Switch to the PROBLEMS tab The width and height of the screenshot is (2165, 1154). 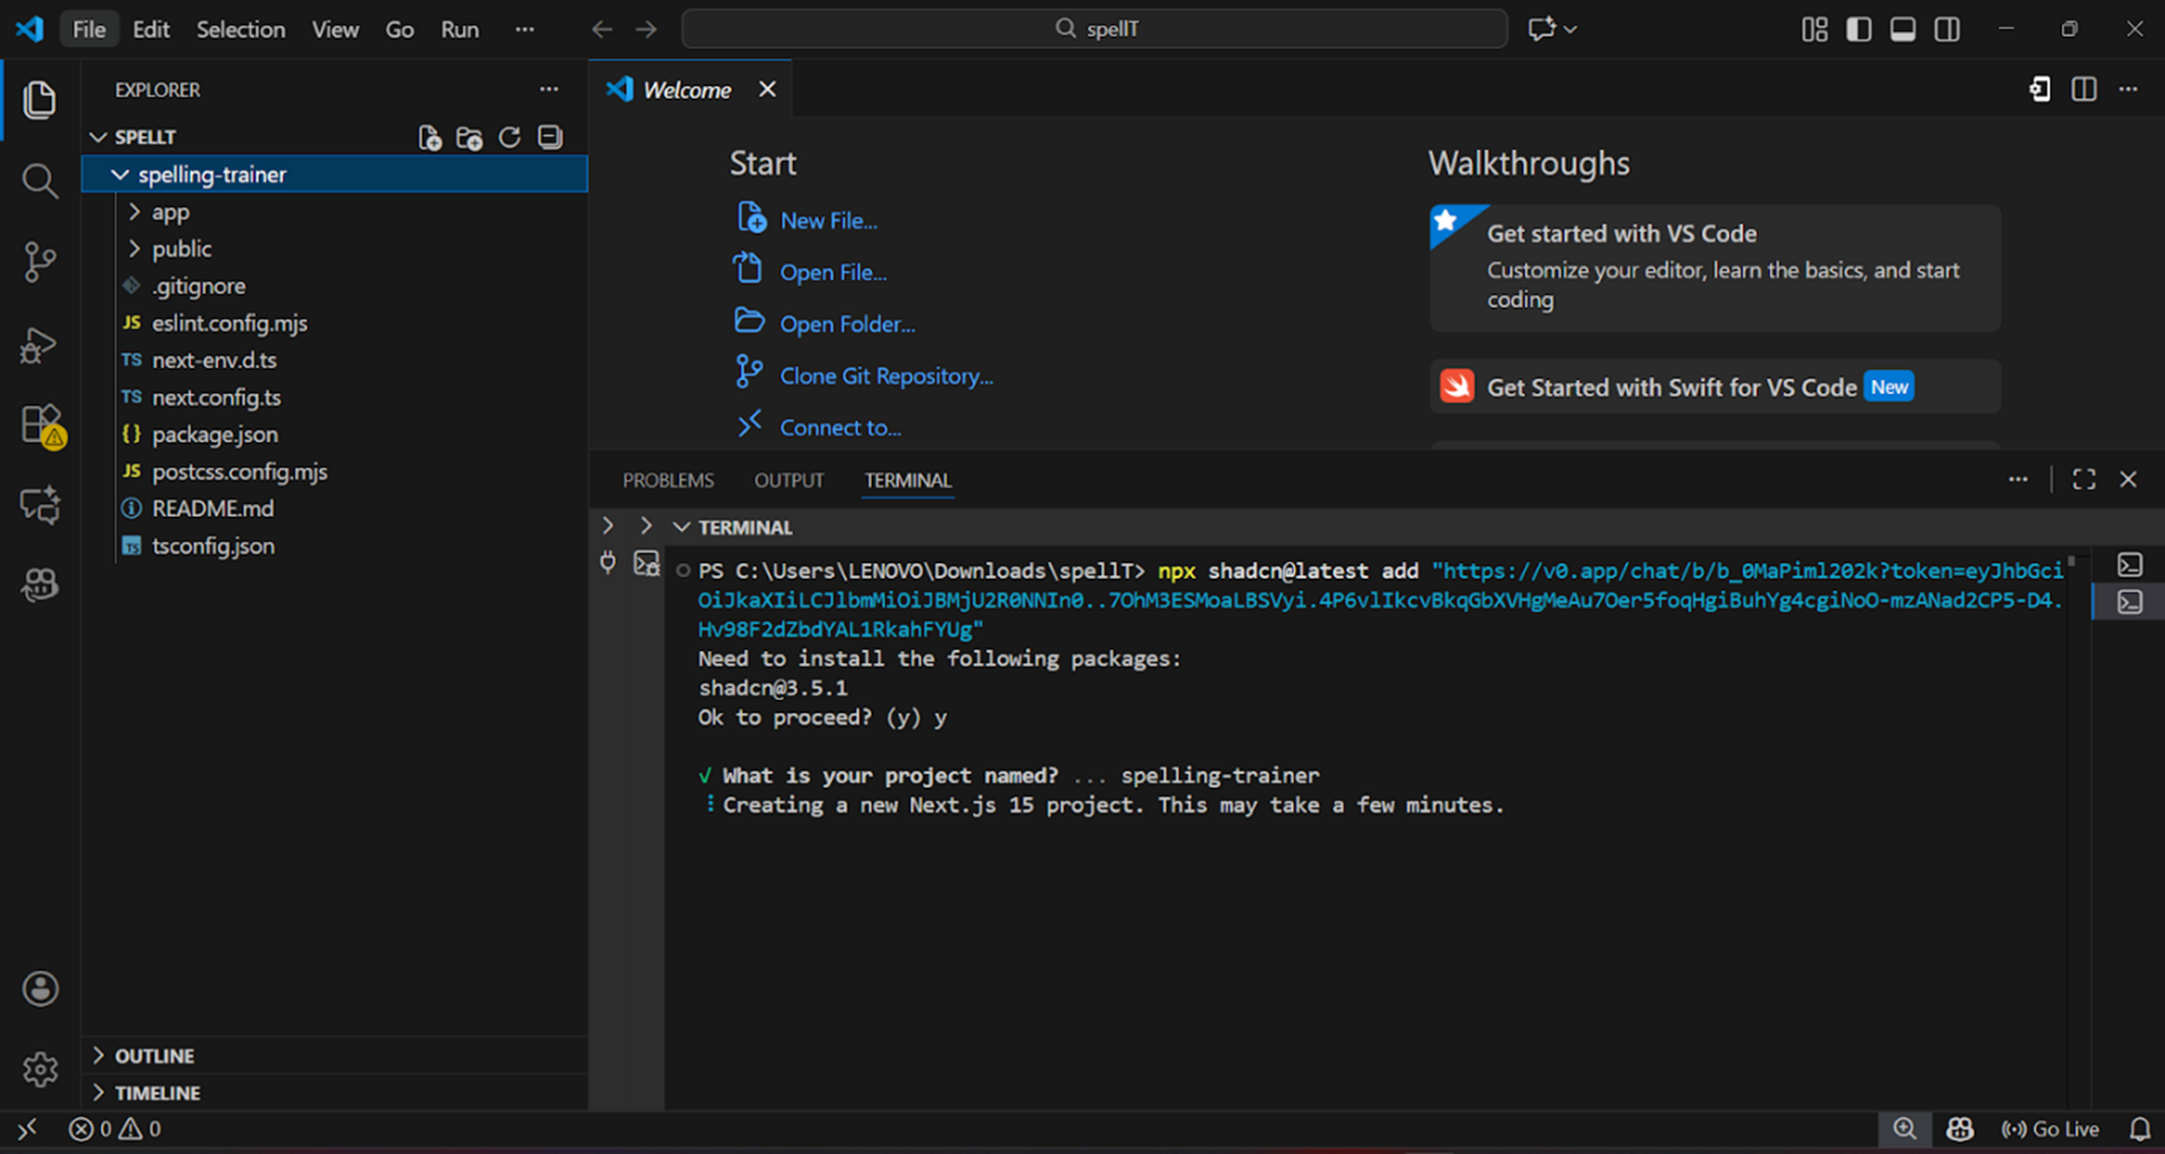coord(668,480)
